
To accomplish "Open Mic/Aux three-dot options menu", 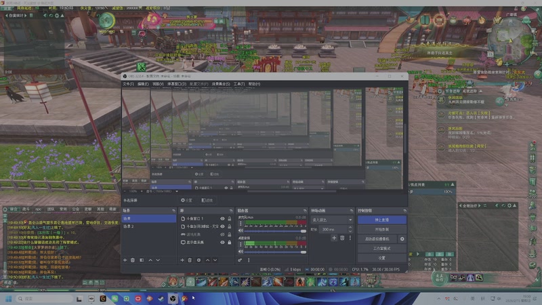I will [241, 224].
